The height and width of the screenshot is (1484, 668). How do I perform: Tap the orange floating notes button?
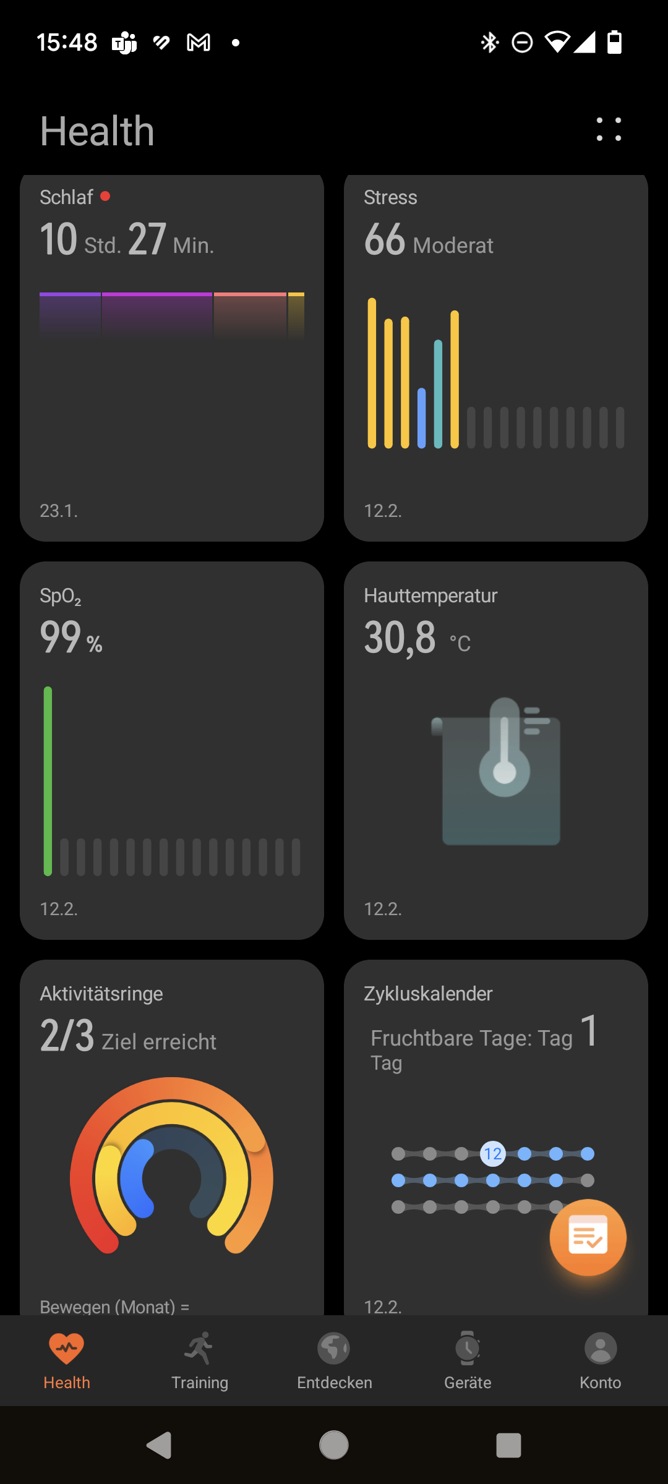[x=588, y=1237]
